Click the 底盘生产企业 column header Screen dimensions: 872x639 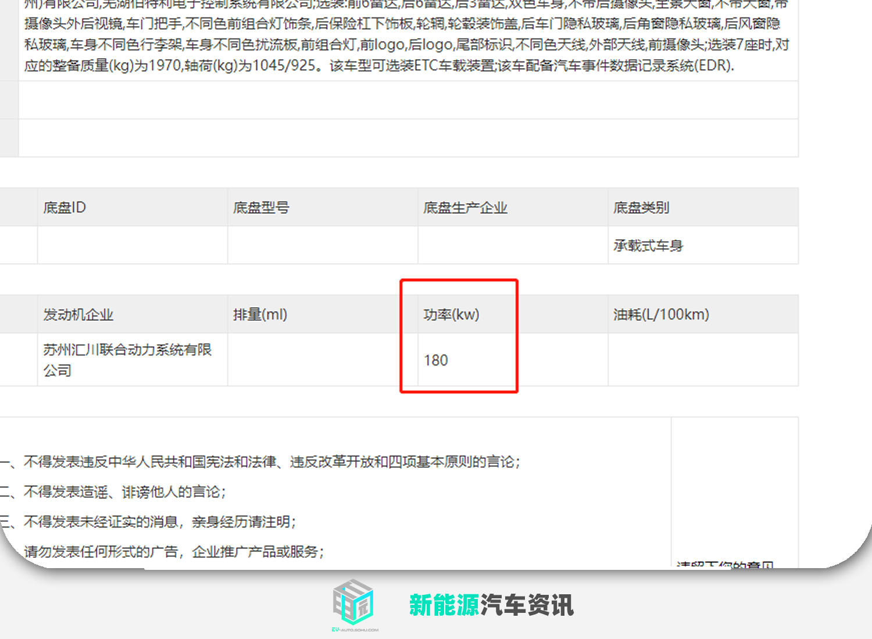513,207
